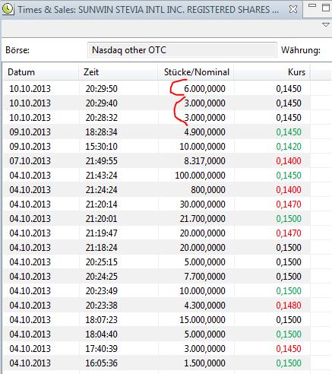The image size is (332, 374).
Task: Click the time 18:07:23
Action: tap(101, 320)
